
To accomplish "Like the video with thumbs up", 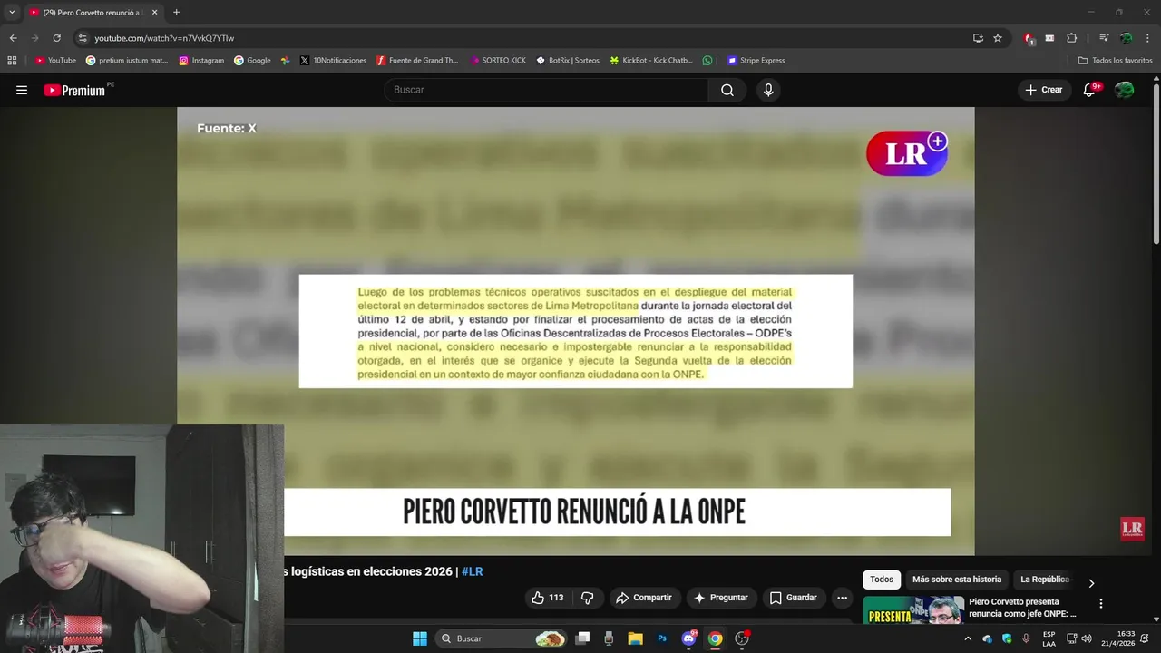I will coord(547,598).
